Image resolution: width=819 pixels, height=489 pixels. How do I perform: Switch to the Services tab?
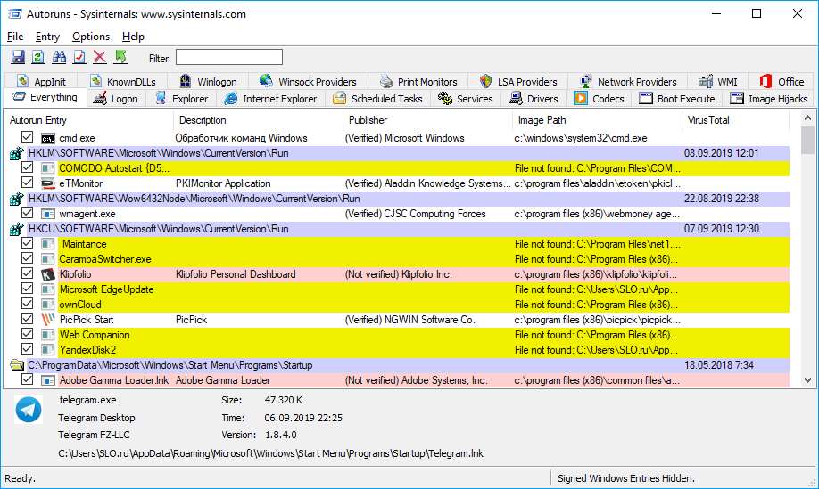pos(466,99)
